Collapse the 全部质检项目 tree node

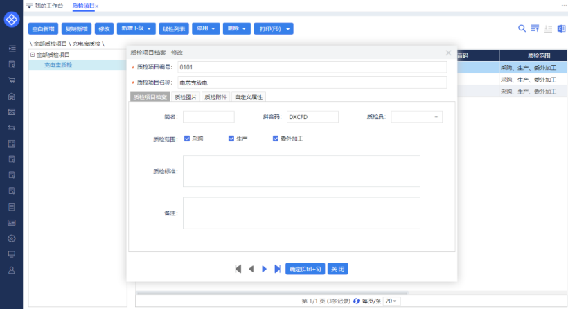(x=33, y=55)
